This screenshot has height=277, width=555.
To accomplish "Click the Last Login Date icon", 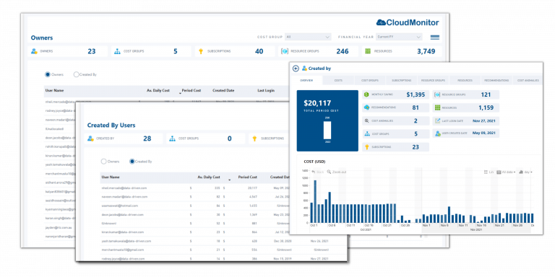I will tap(437, 121).
